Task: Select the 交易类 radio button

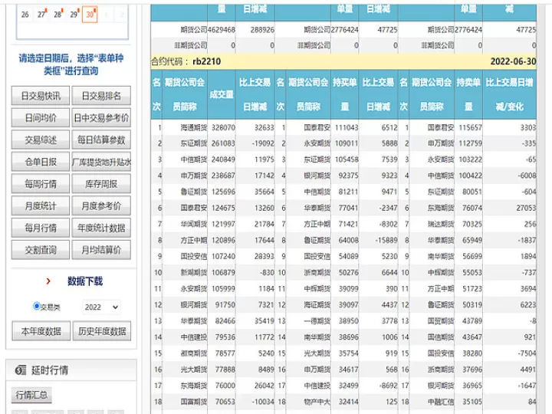Action: tap(36, 306)
